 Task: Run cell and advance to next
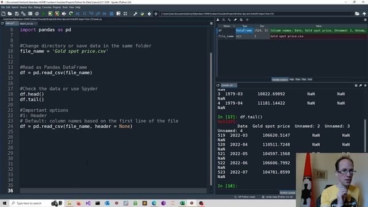tap(57, 14)
